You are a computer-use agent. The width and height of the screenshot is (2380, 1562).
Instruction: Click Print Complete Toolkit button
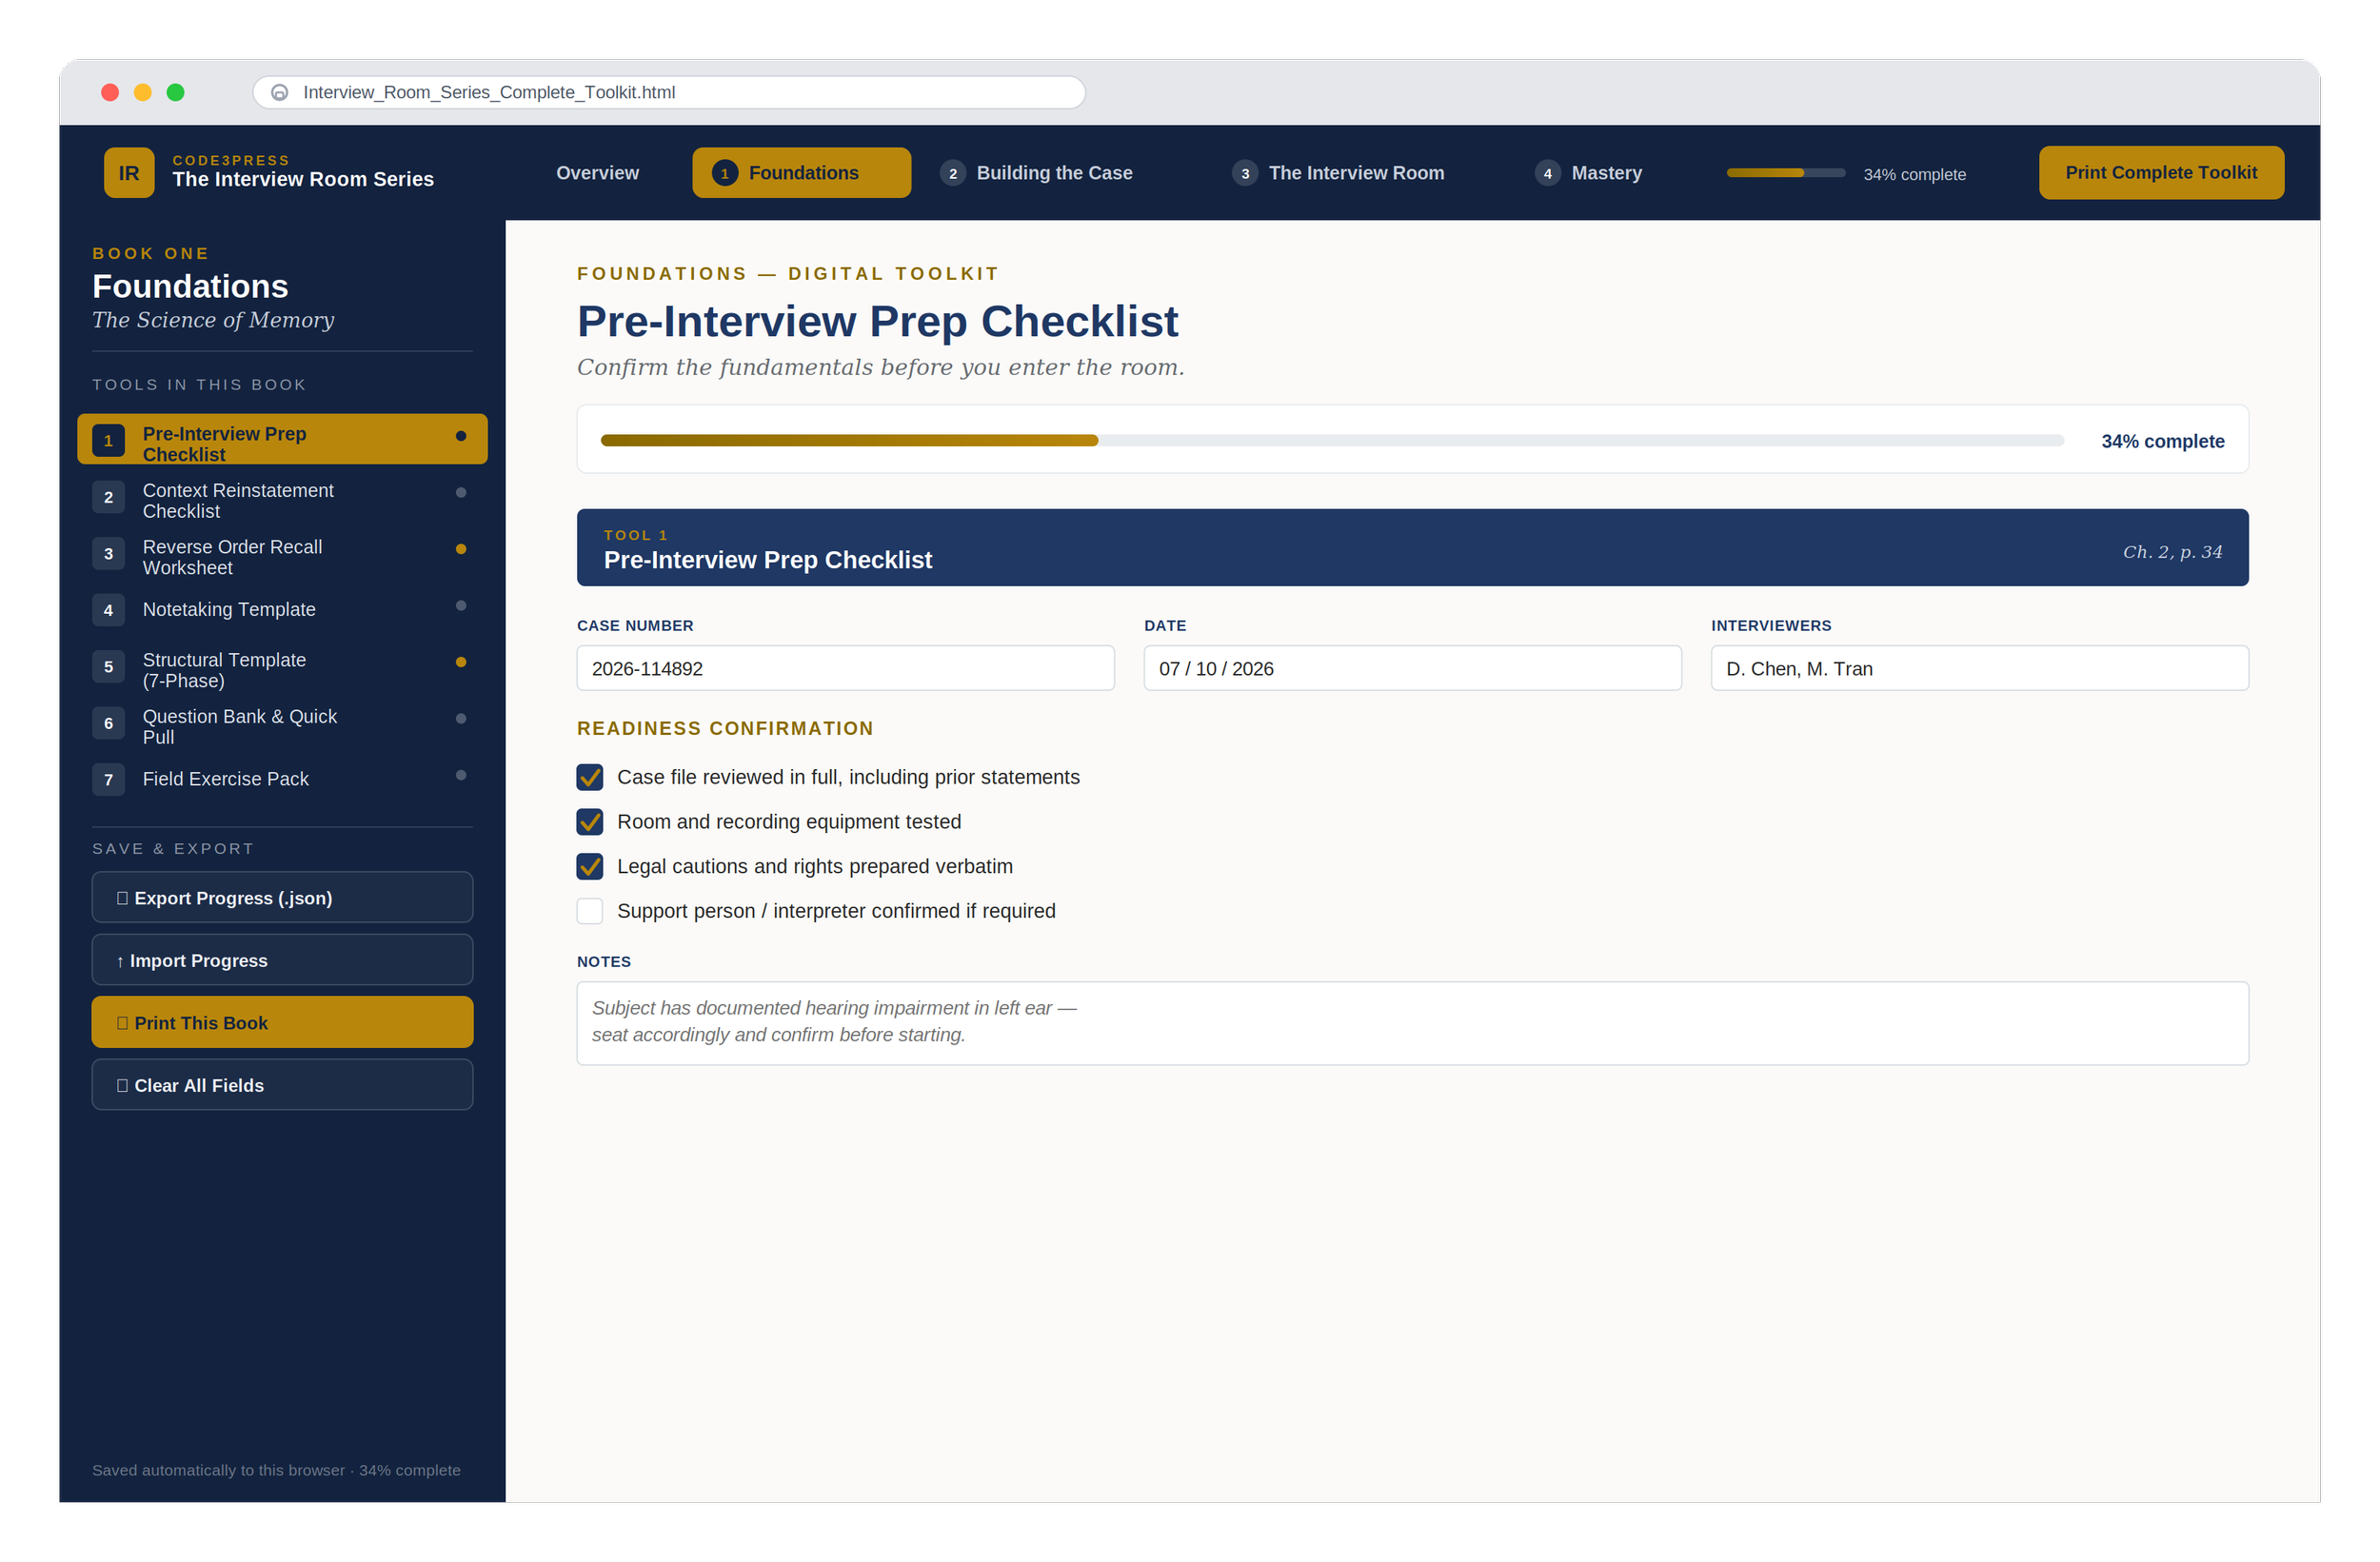click(2161, 173)
